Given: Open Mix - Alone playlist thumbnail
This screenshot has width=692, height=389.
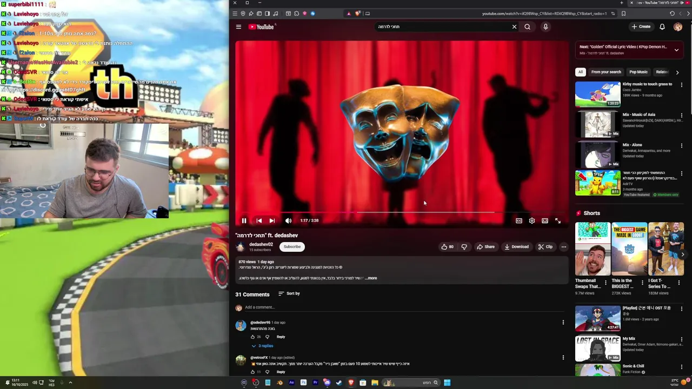Looking at the screenshot, I should point(598,155).
